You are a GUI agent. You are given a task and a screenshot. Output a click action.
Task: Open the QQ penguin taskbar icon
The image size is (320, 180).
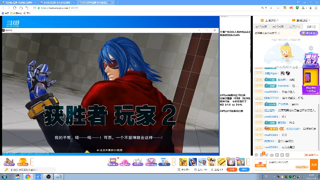[18, 176]
